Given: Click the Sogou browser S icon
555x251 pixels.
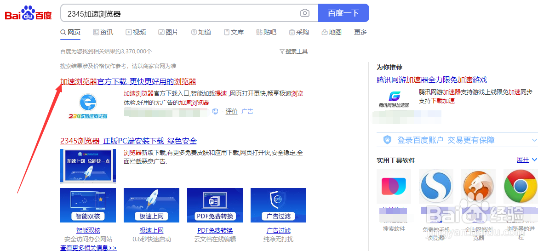Looking at the screenshot, I should pyautogui.click(x=436, y=187).
